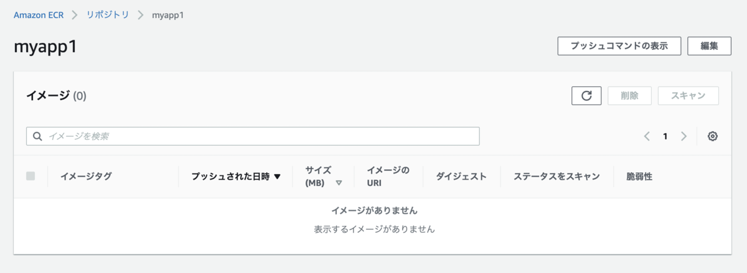
Task: Click the スキャン button
Action: pyautogui.click(x=688, y=96)
